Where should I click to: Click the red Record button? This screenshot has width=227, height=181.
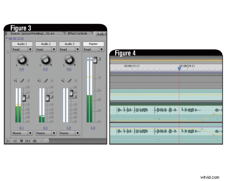click(41, 141)
